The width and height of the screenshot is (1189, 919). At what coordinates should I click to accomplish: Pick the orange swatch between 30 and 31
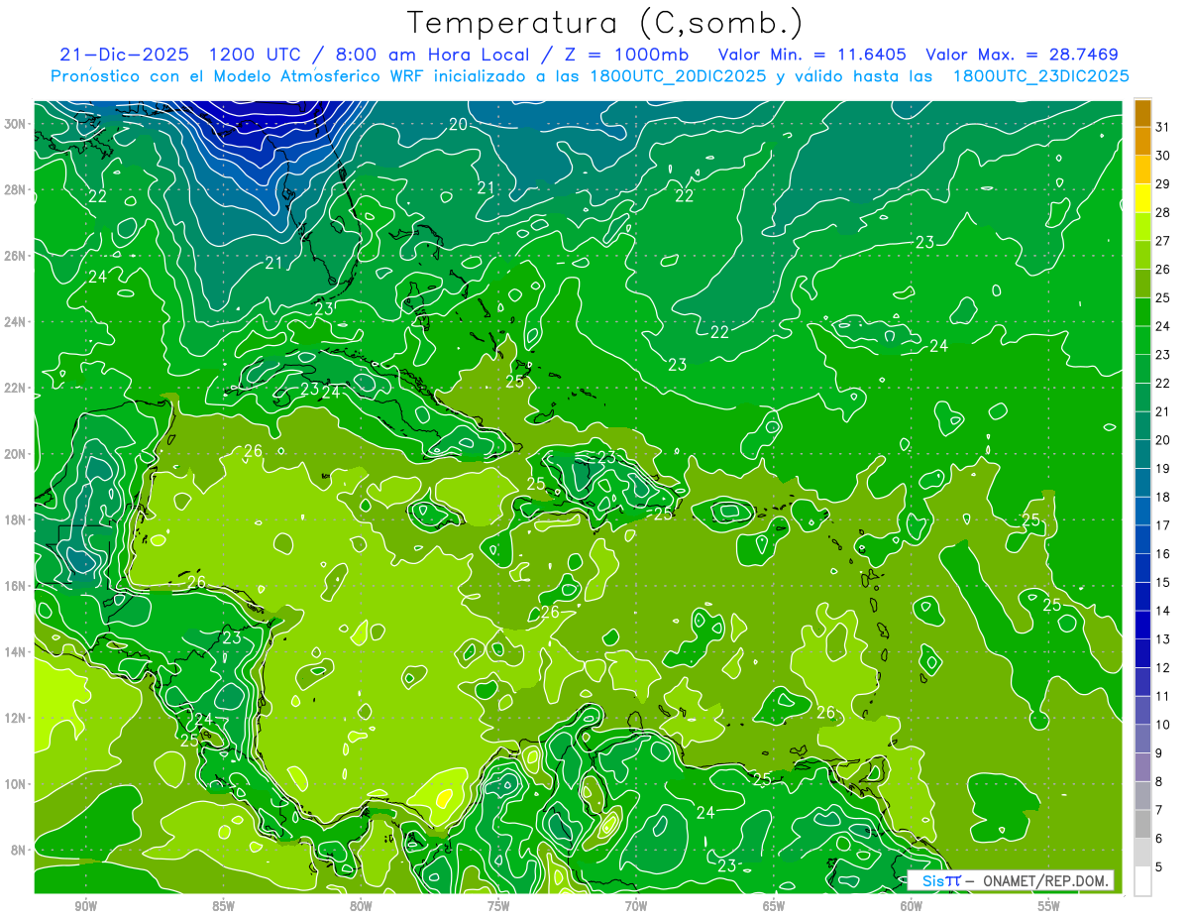[x=1142, y=142]
